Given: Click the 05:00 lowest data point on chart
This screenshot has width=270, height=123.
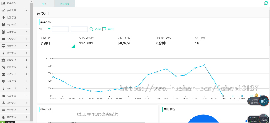Looking at the screenshot, I should click(x=100, y=91).
